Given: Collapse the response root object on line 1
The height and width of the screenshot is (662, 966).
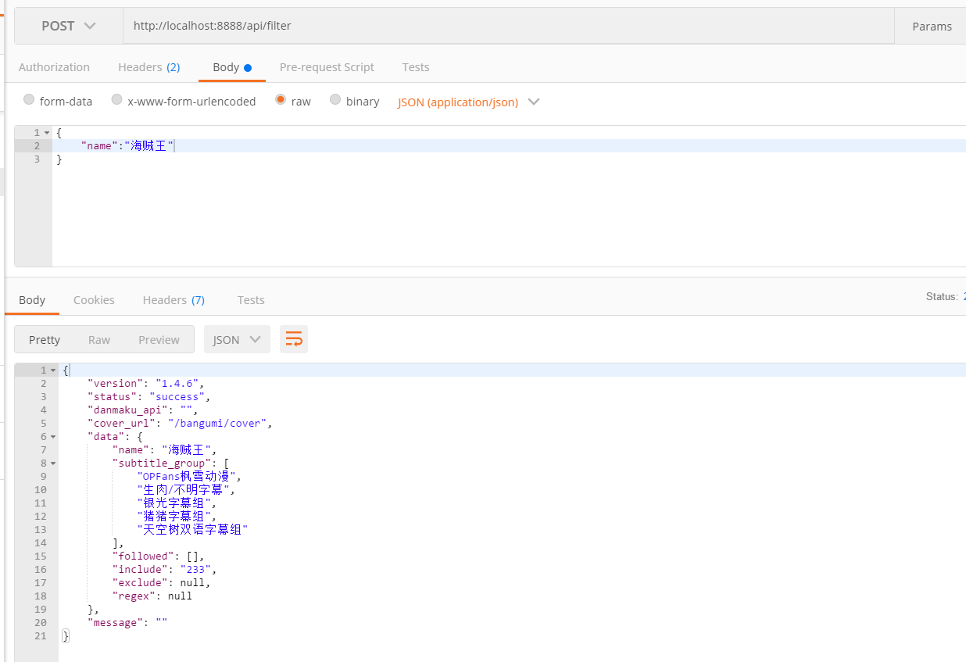Looking at the screenshot, I should [x=53, y=370].
